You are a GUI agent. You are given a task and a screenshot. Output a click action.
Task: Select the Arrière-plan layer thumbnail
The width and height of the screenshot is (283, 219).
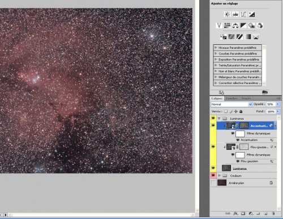[x=222, y=183]
